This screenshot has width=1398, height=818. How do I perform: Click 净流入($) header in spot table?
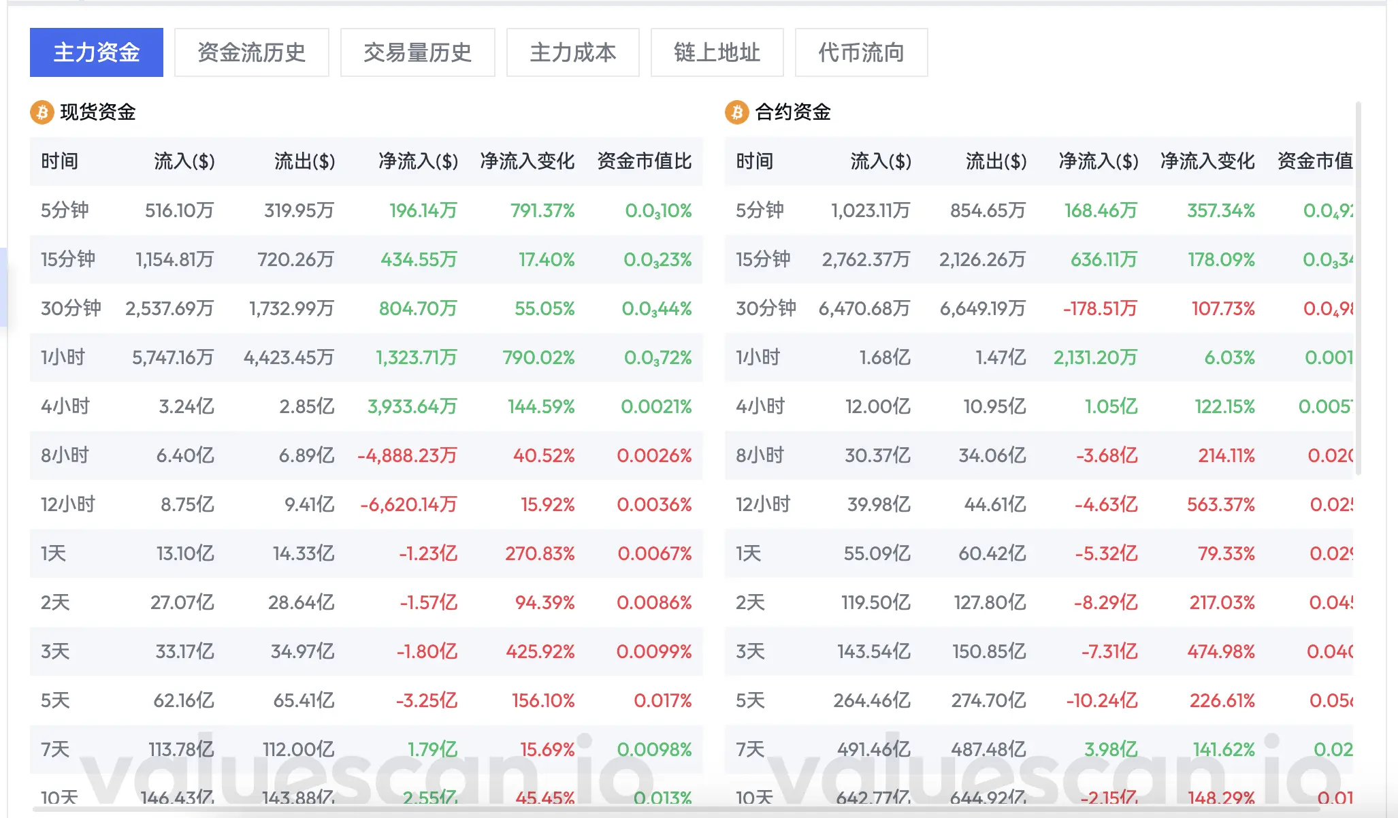(x=418, y=161)
